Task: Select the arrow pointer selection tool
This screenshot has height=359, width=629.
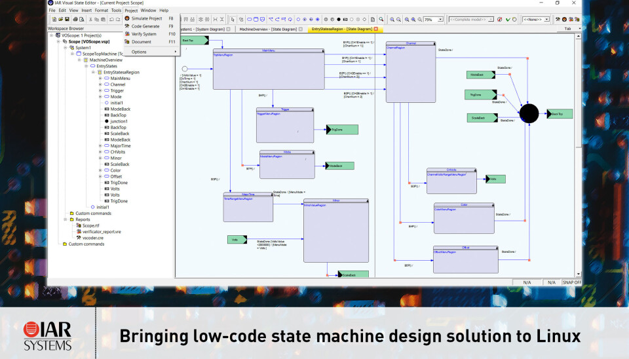Action: (x=233, y=19)
